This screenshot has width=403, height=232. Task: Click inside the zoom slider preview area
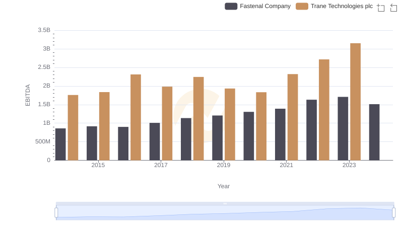coord(225,213)
